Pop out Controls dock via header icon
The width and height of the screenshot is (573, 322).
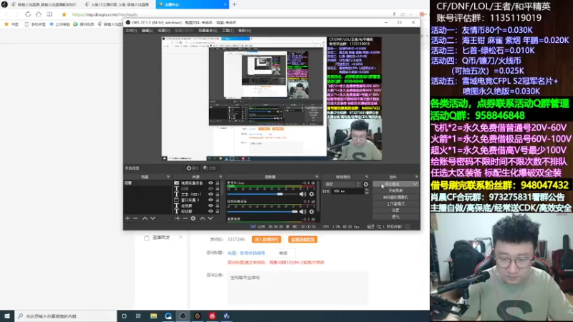coord(417,177)
